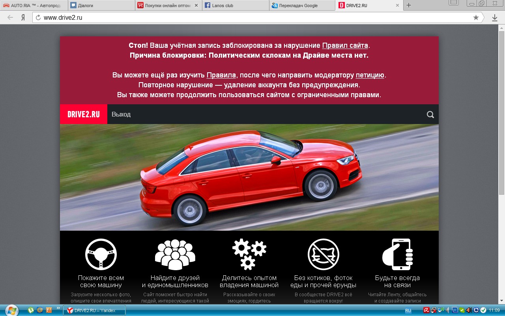
Task: Select the DRIVE2.RU browser tab
Action: (x=370, y=6)
